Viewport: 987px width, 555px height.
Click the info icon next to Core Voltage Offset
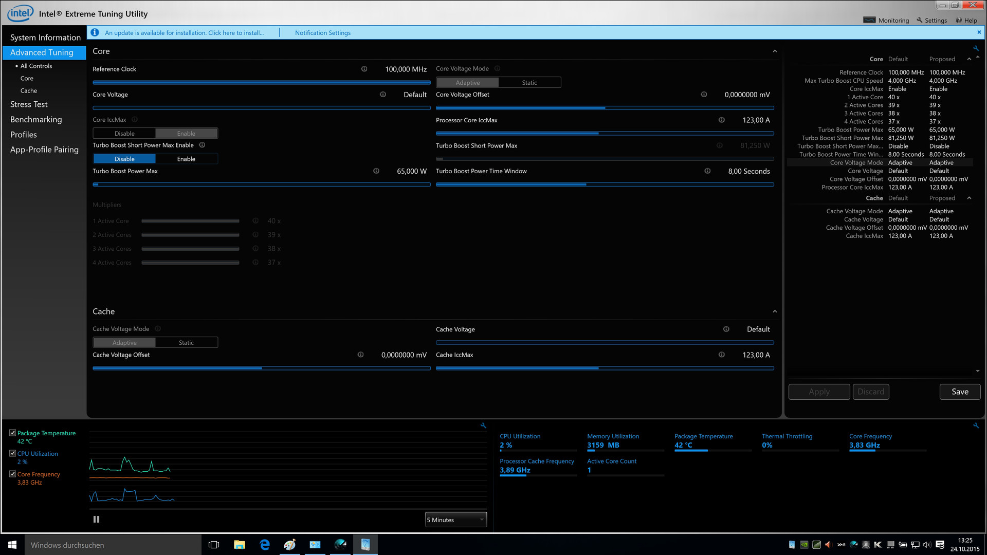coord(704,95)
